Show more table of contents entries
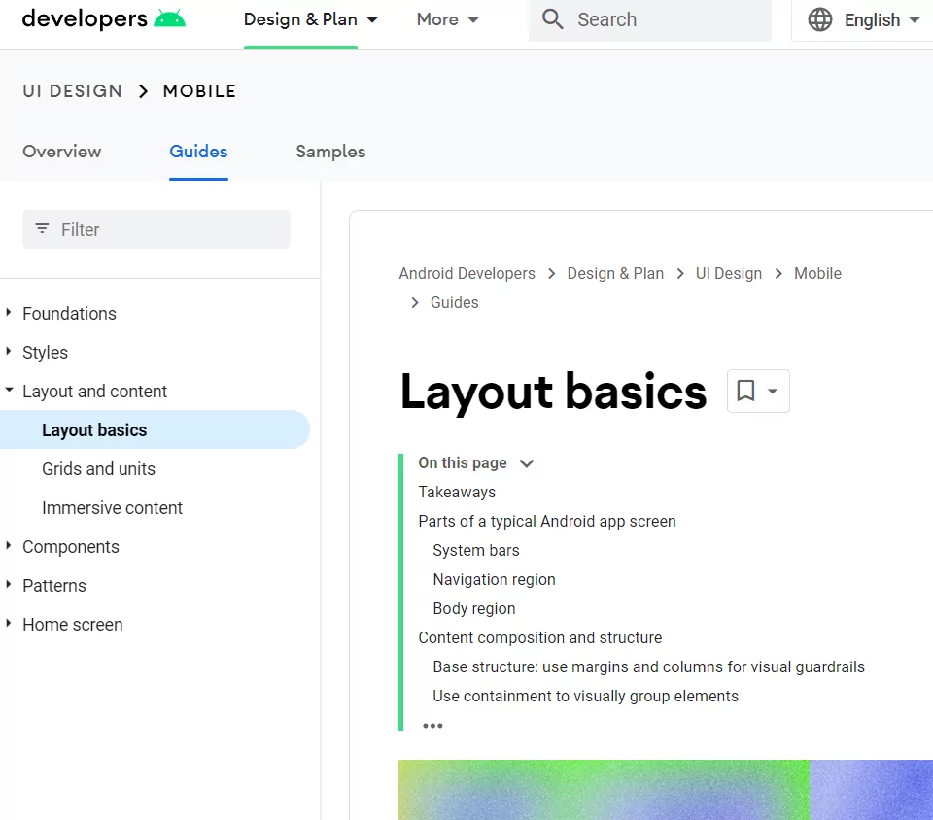Screen dimensions: 933x820 (432, 726)
